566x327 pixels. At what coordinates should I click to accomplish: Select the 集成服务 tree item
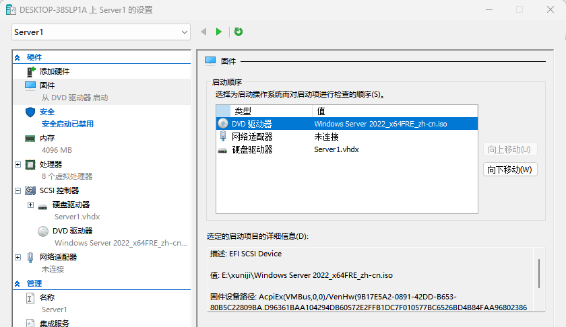tap(55, 324)
